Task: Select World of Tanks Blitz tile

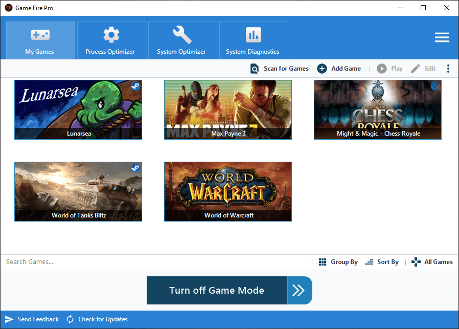Action: (x=78, y=191)
